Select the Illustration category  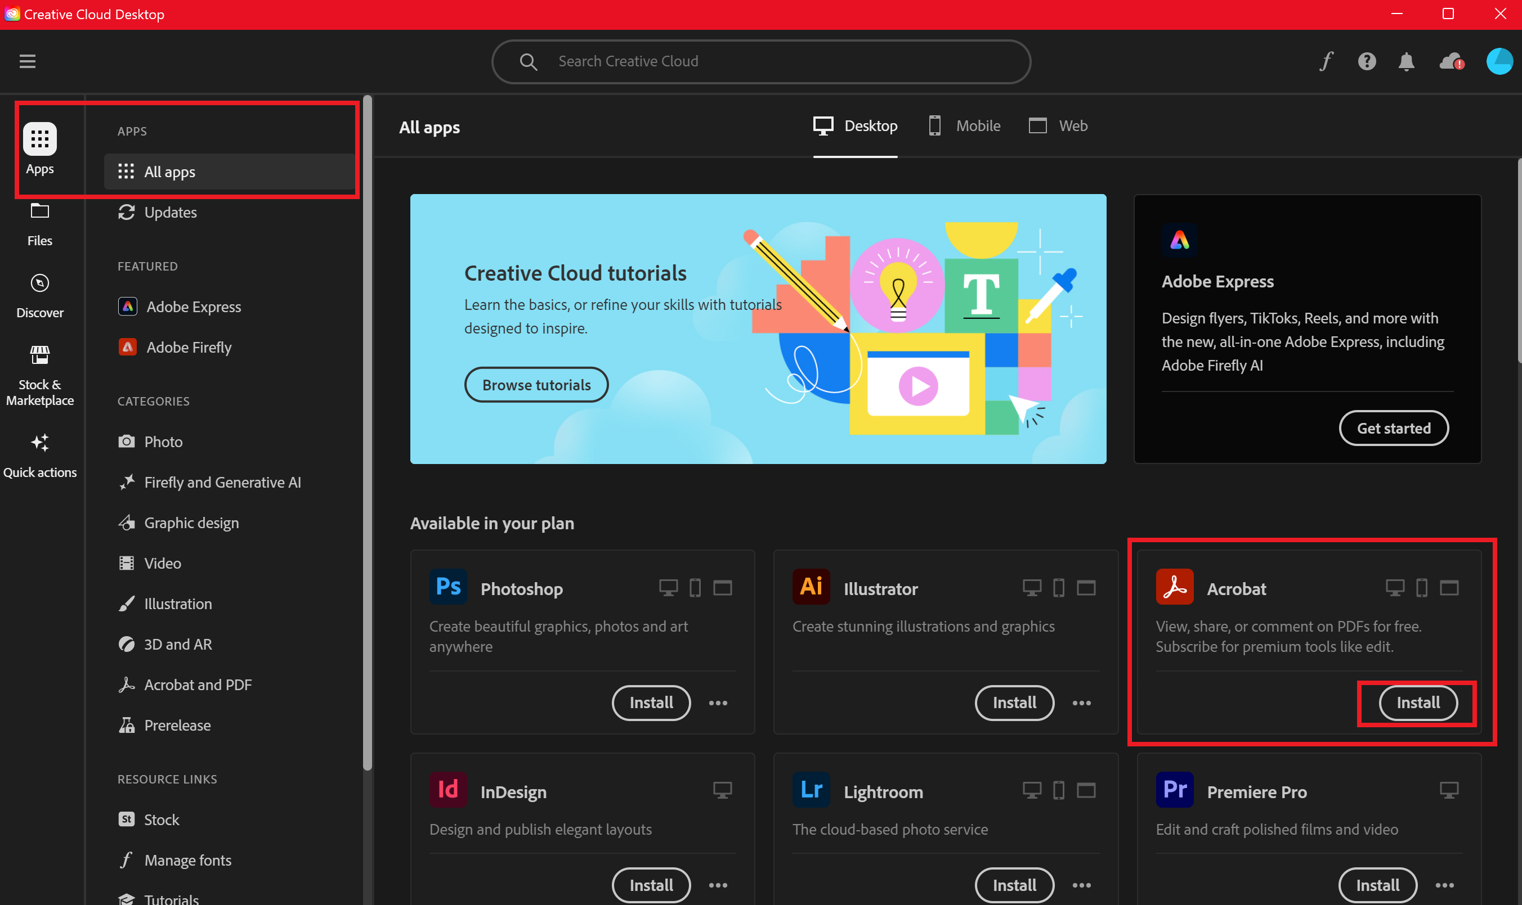[x=165, y=604]
